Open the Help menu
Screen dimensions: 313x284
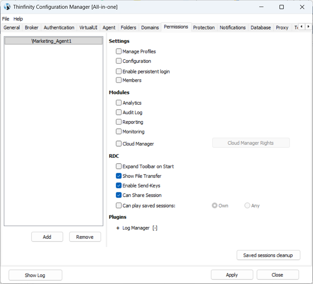18,19
